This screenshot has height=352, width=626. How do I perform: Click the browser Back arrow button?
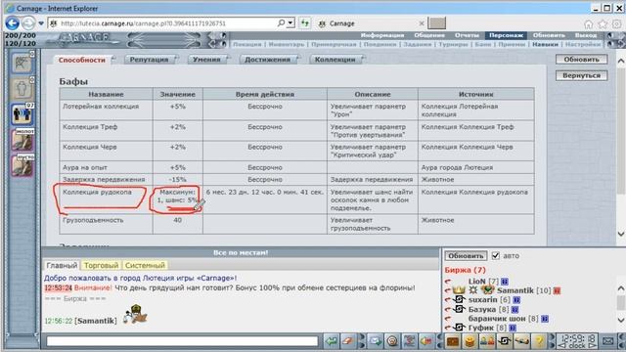(x=12, y=23)
